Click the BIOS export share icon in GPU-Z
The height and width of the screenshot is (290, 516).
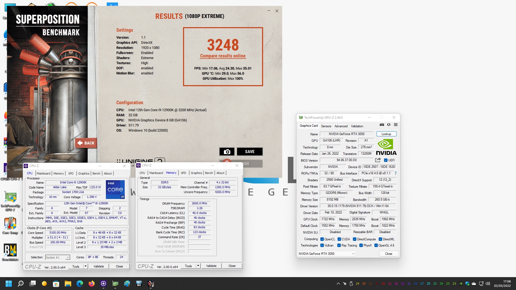(378, 160)
